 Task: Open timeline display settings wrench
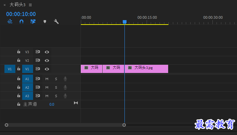[56, 21]
